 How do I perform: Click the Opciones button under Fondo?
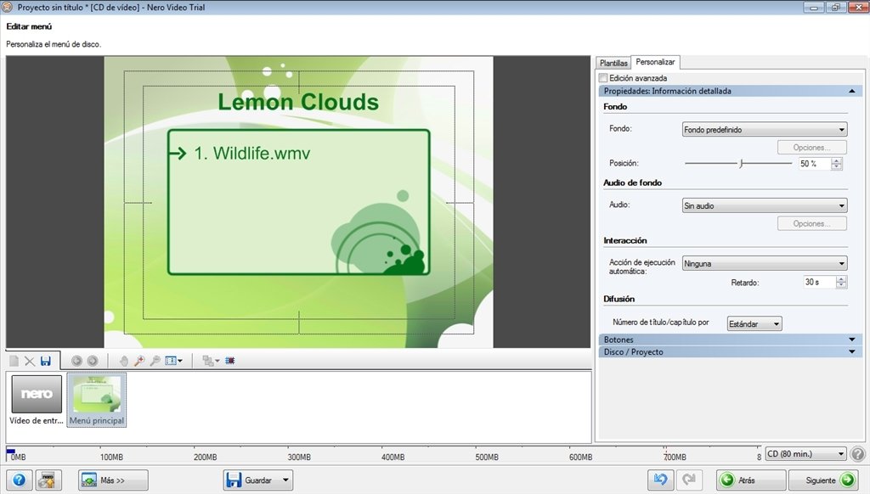[x=811, y=148]
